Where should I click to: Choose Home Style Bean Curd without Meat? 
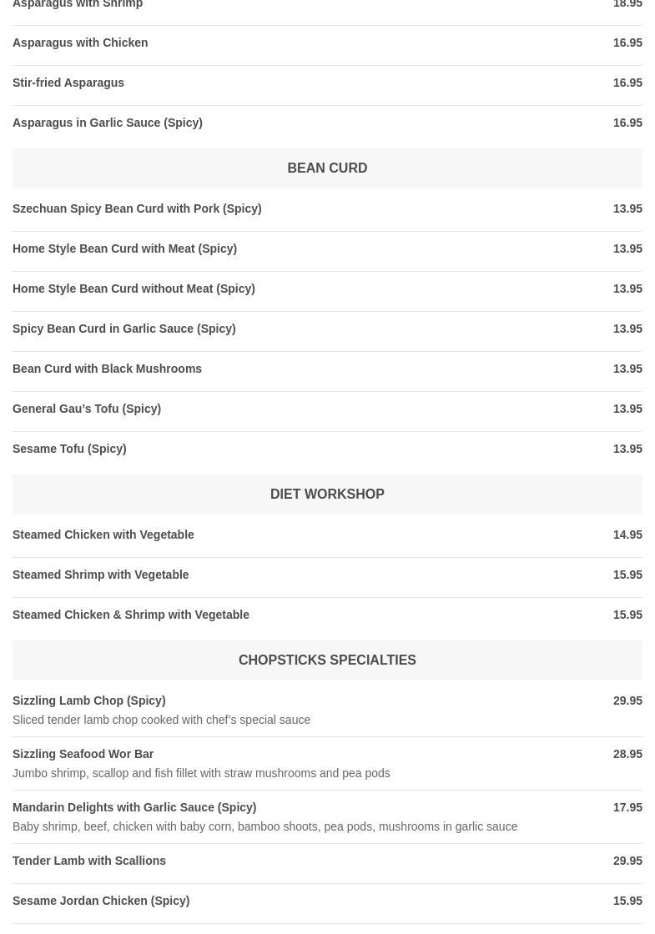click(x=134, y=289)
